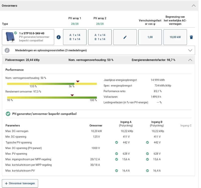Image resolution: width=201 pixels, height=188 pixels.
Task: Click the cos φ value field 1,00
Action: 150,37
